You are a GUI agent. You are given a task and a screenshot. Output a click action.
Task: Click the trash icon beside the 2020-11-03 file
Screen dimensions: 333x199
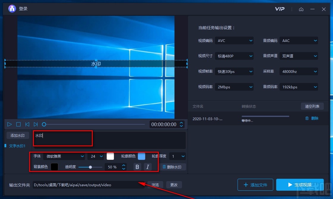tap(307, 118)
